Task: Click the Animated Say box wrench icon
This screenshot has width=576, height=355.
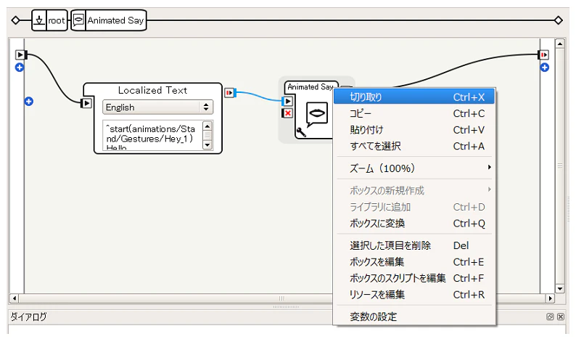Action: click(301, 132)
